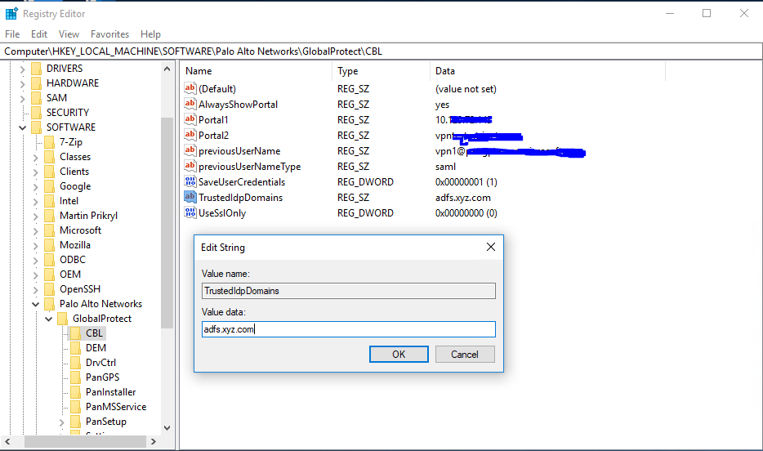Click the 'adfs.xyz.com' data cell
The width and height of the screenshot is (763, 451).
coord(462,198)
